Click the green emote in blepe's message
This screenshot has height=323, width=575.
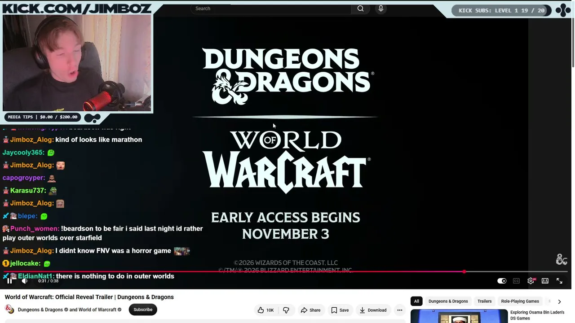(x=44, y=216)
